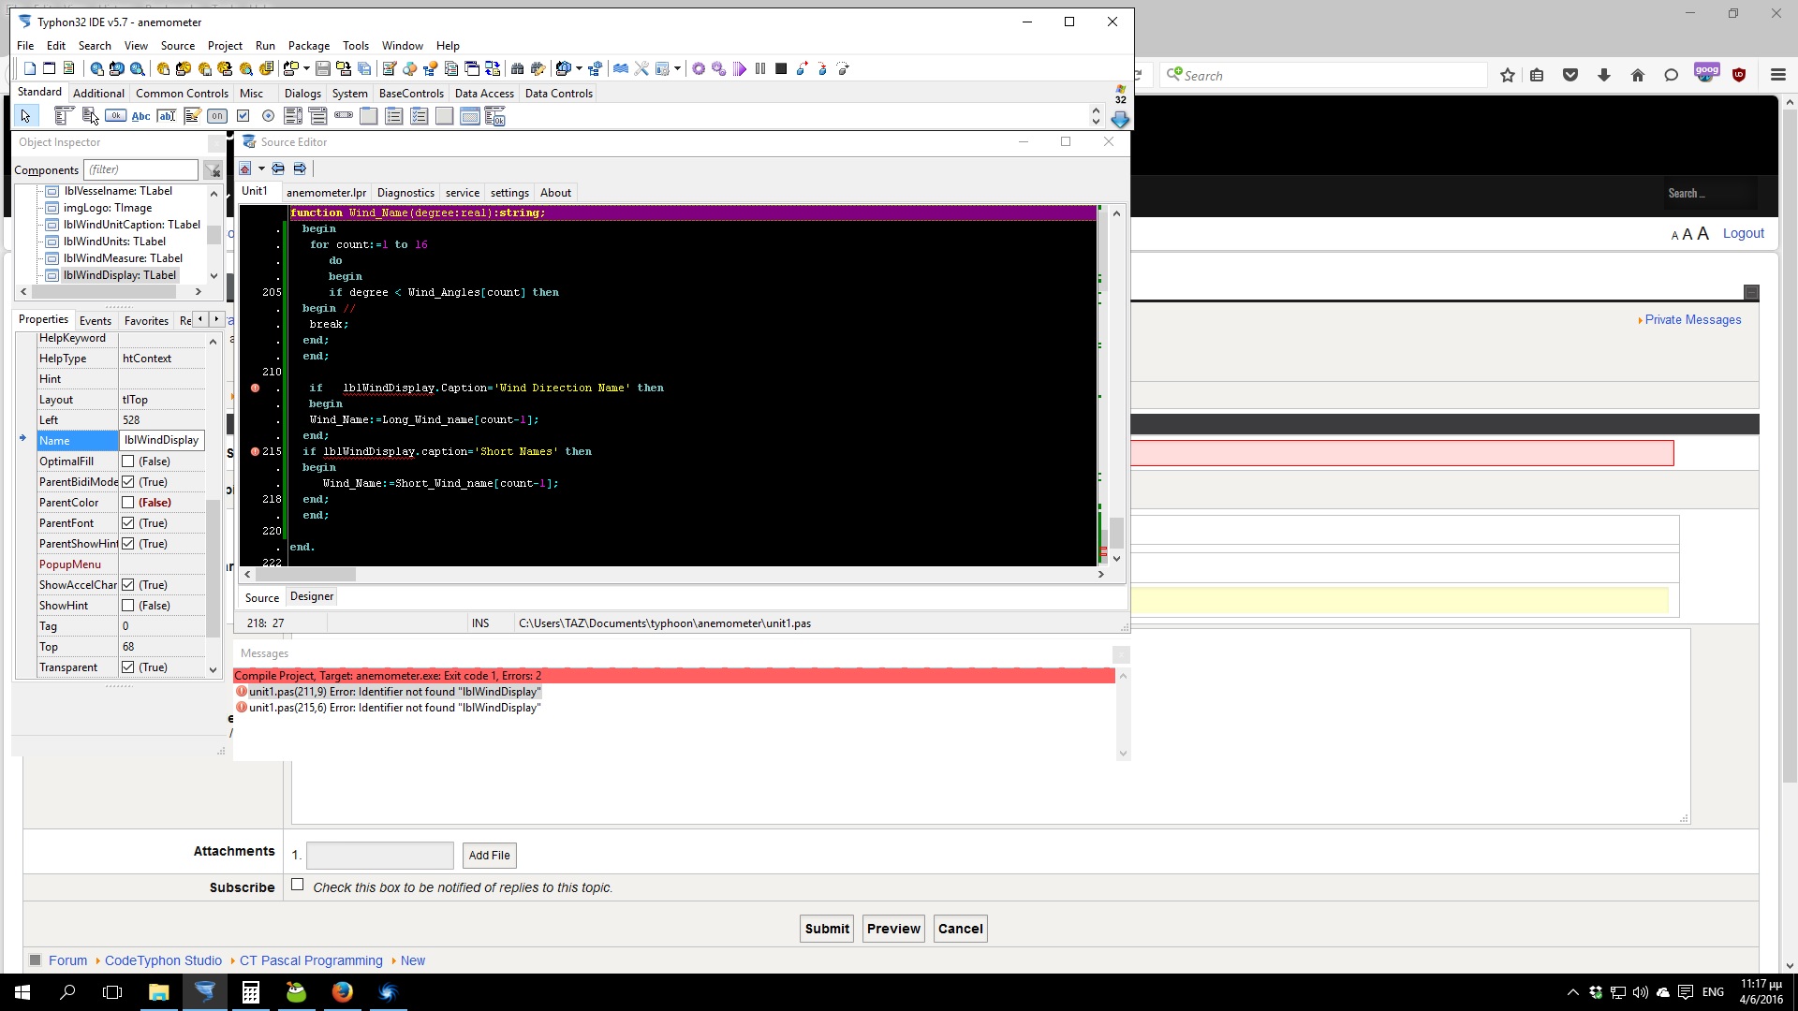Jump forward in Source Editor history
Image resolution: width=1798 pixels, height=1011 pixels.
click(300, 168)
